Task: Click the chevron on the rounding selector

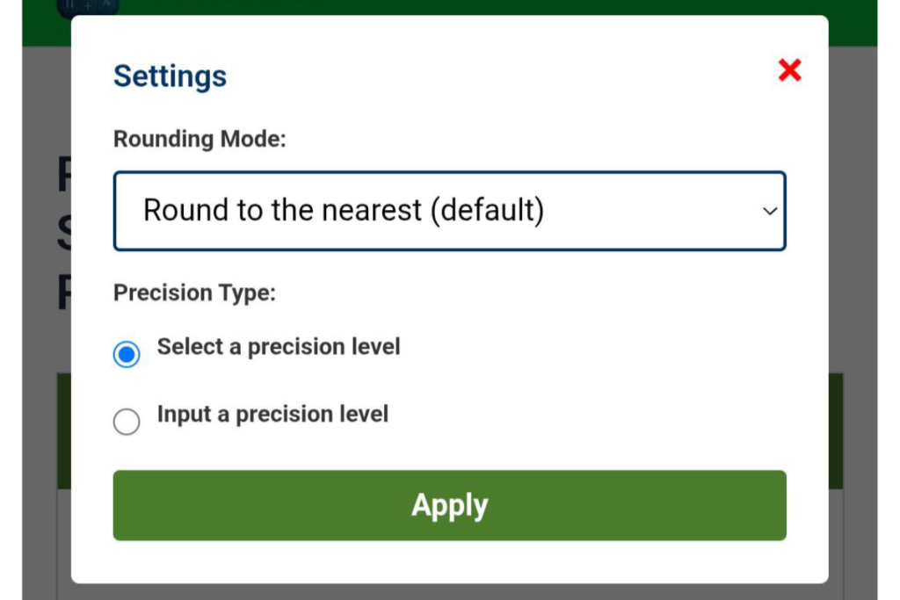Action: (770, 210)
